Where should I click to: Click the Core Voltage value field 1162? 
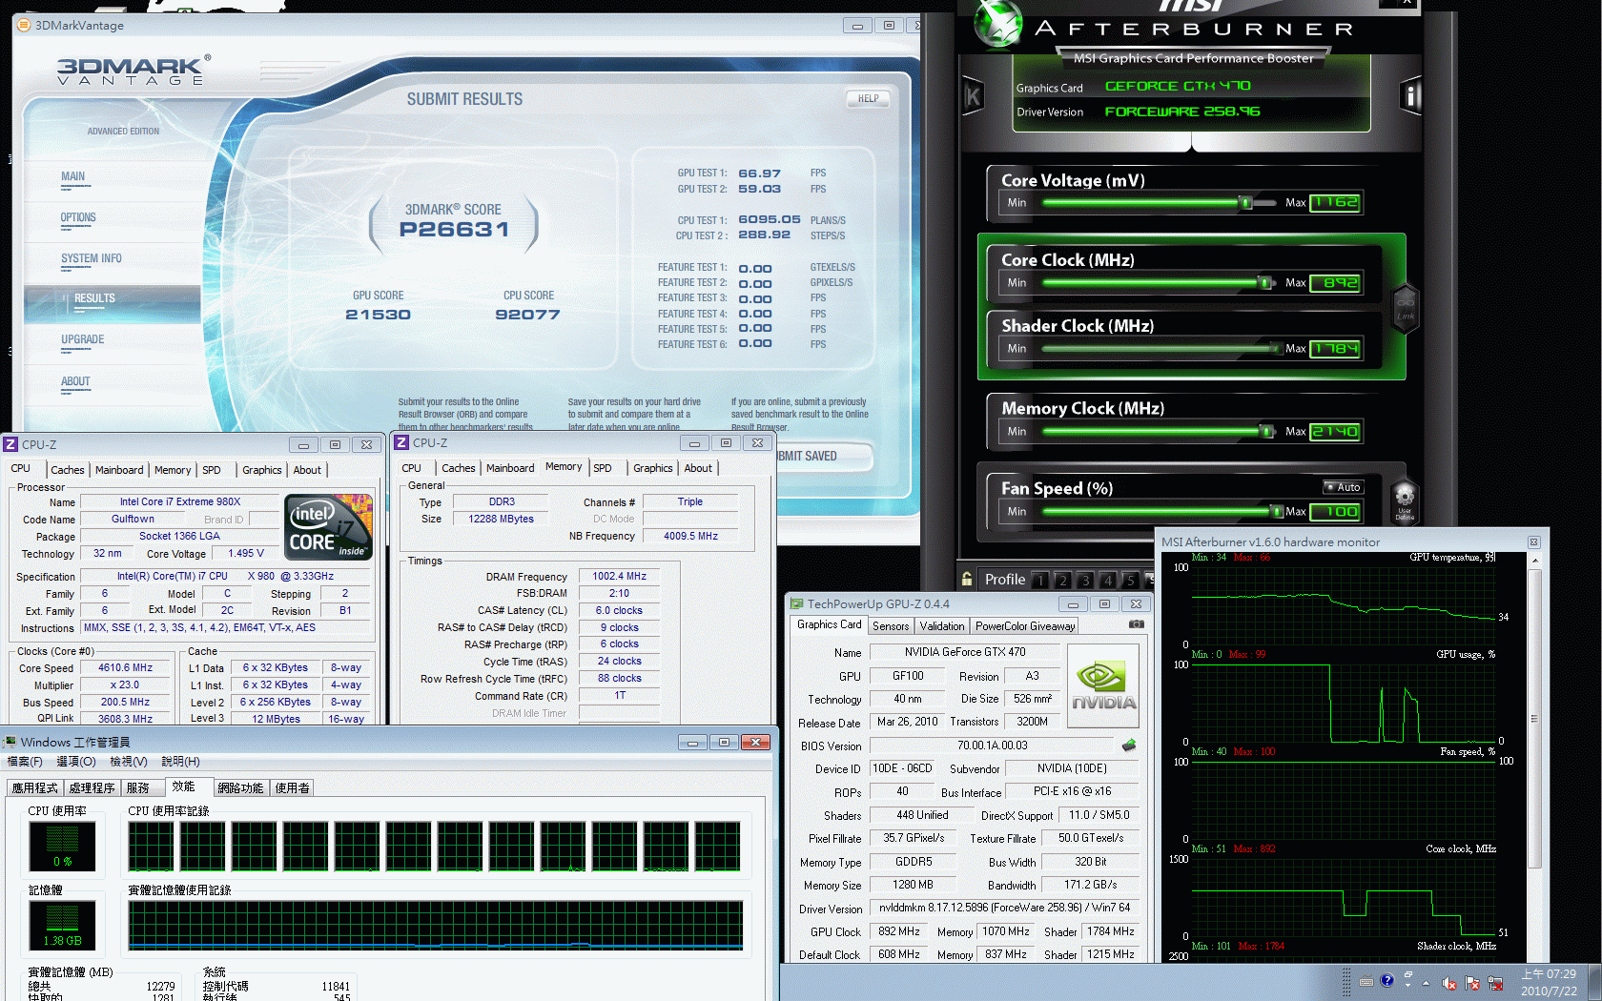[1335, 202]
